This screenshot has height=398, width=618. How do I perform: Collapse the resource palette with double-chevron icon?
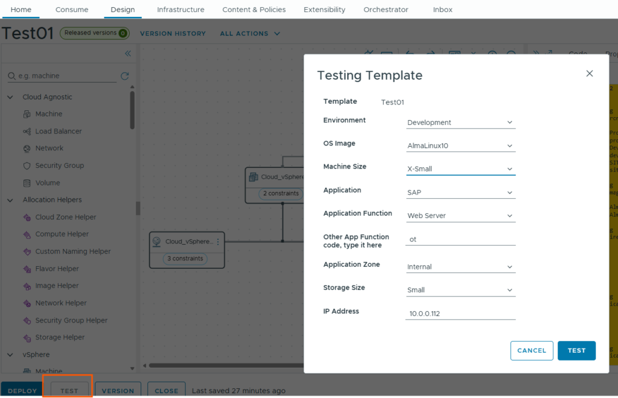pyautogui.click(x=128, y=54)
